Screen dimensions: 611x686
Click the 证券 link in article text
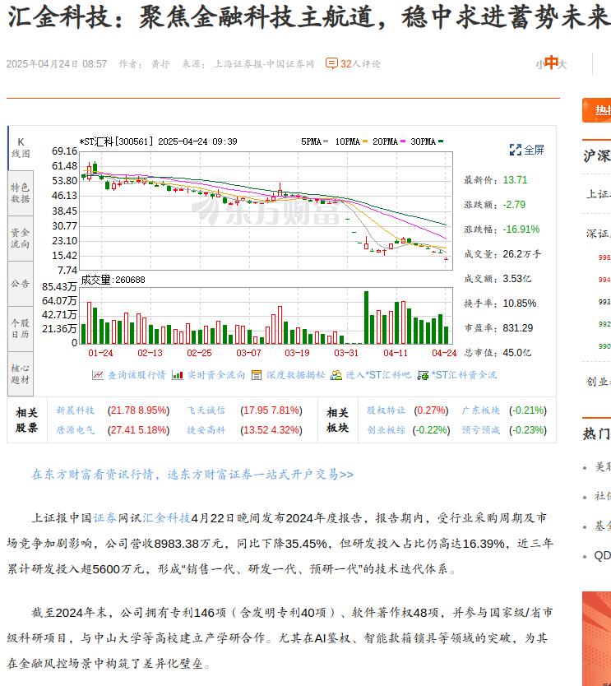pyautogui.click(x=105, y=518)
